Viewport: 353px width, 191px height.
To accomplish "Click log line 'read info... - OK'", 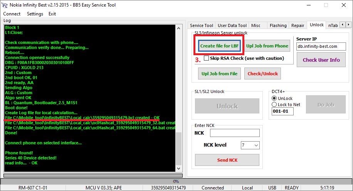I will [x=21, y=163].
